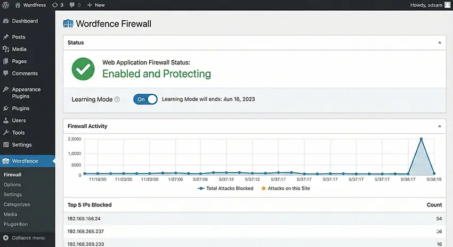
Task: Select blocked IP 192.168.265.237
Action: point(85,232)
